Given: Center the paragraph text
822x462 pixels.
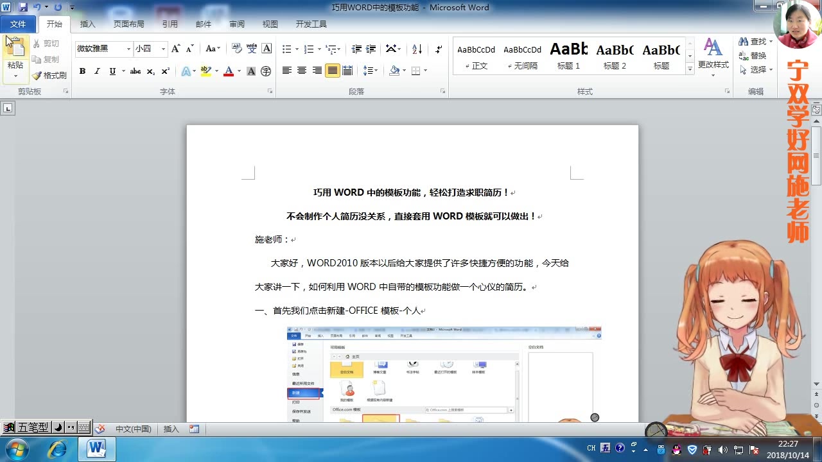Looking at the screenshot, I should (x=302, y=71).
